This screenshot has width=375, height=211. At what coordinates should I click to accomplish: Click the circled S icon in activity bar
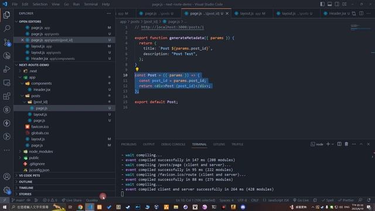click(x=6, y=110)
